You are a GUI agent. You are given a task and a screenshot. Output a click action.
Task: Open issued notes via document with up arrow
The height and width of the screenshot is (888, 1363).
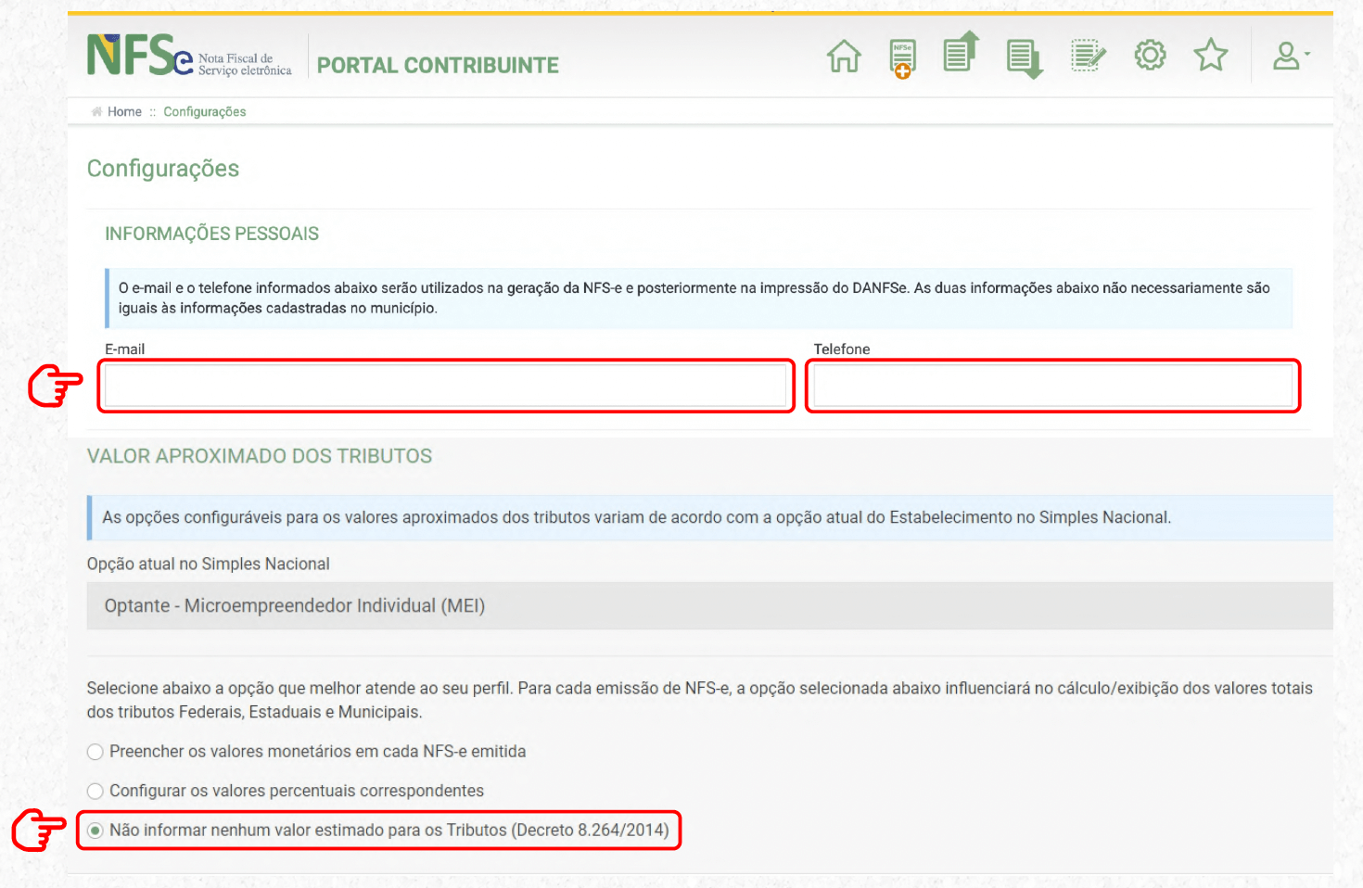961,56
